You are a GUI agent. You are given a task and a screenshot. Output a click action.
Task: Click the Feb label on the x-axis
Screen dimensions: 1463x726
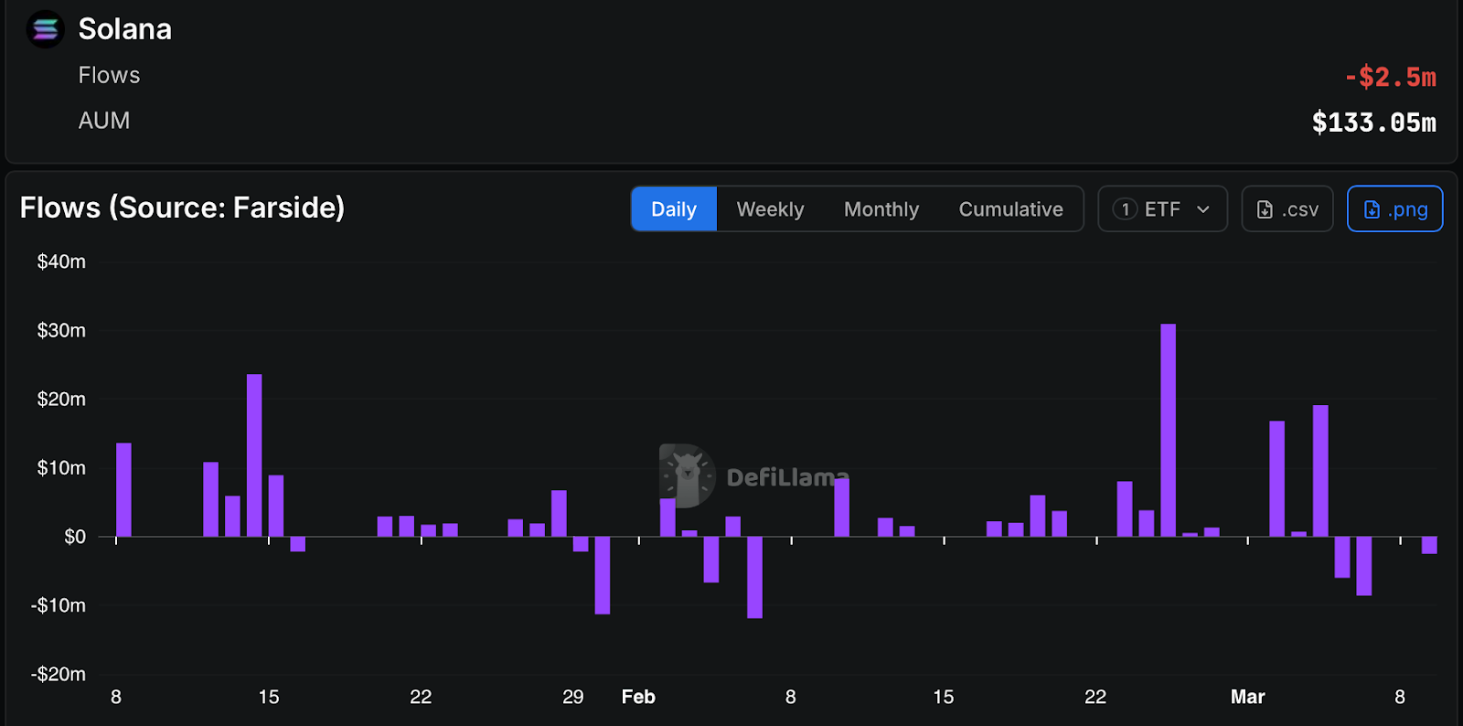pyautogui.click(x=638, y=697)
